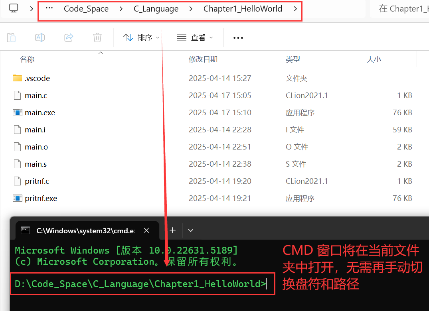Click main.o type cell O 文件
Viewport: 429px width, 311px height.
pos(297,147)
